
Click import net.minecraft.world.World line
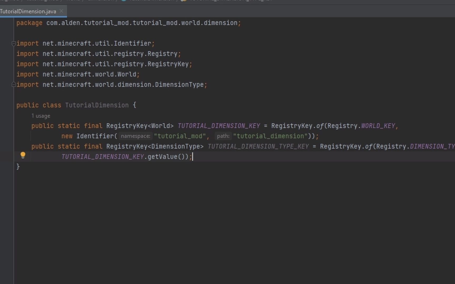tap(78, 74)
